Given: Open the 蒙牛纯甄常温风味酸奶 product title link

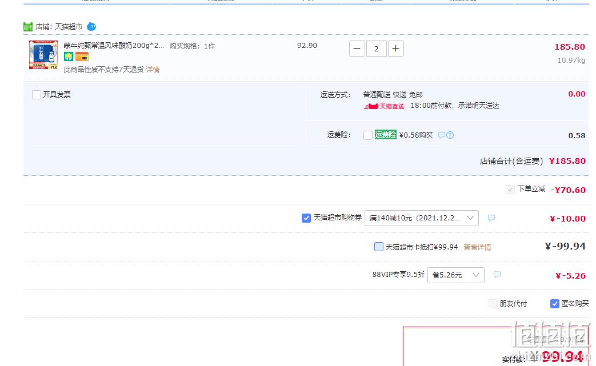Looking at the screenshot, I should click(x=114, y=46).
